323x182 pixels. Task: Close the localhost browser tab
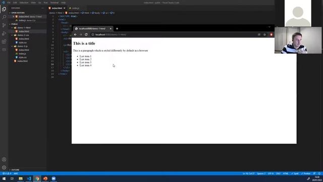coord(111,28)
